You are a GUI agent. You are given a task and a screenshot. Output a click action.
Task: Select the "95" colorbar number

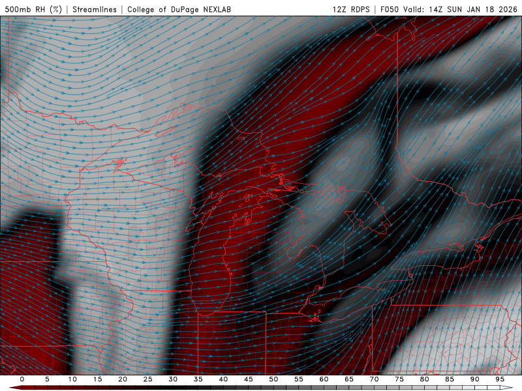[x=500, y=379]
